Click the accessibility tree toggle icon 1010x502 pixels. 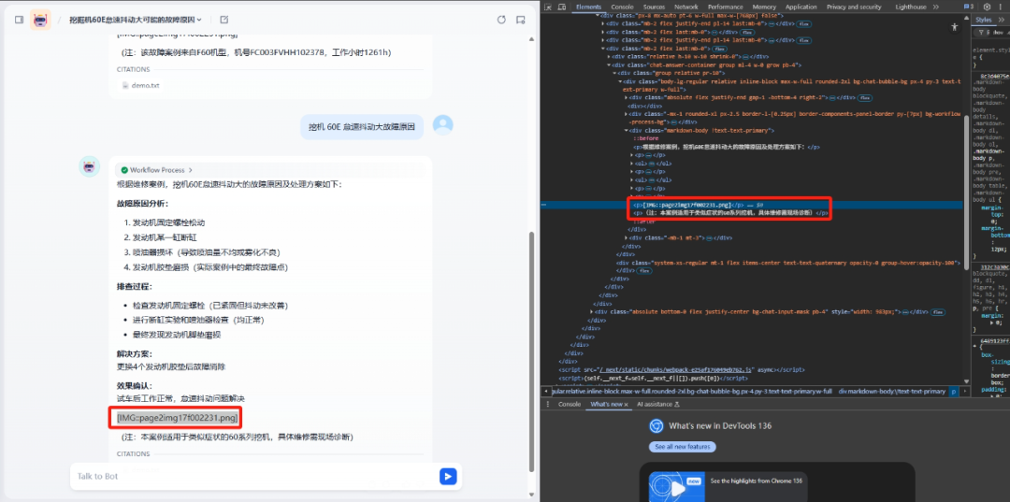pyautogui.click(x=955, y=27)
